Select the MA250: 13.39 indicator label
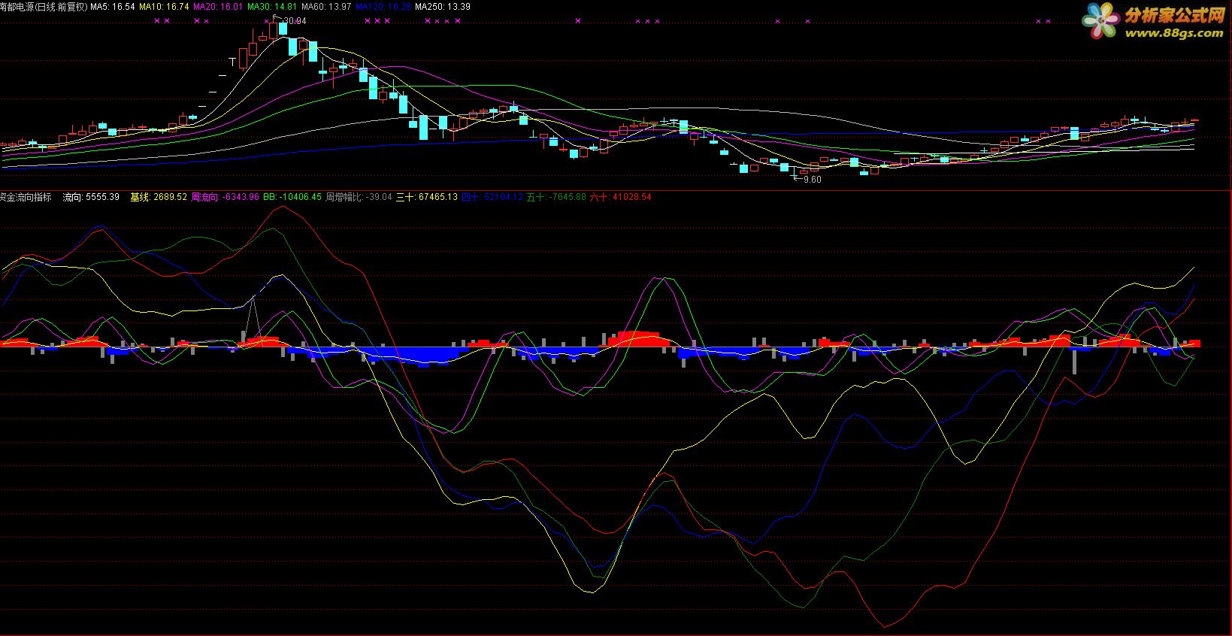The width and height of the screenshot is (1232, 636). click(x=443, y=6)
